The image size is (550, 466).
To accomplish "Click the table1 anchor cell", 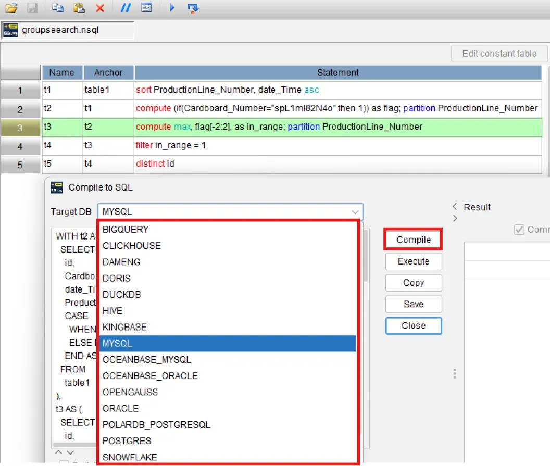I will click(108, 90).
